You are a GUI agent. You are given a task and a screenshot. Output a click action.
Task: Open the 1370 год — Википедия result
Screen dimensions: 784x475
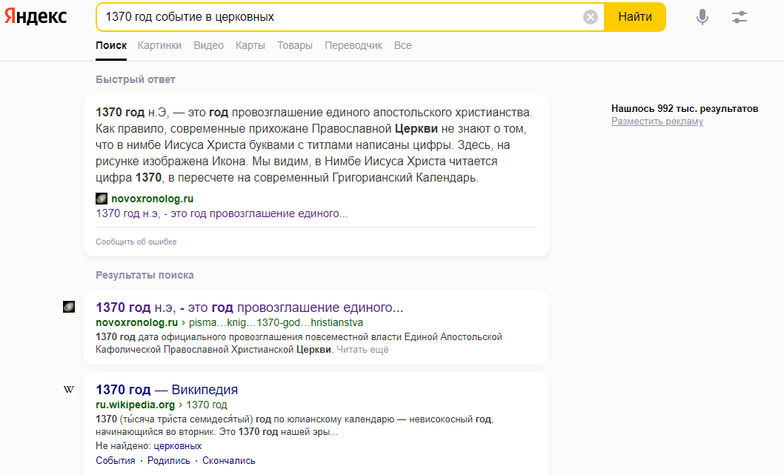(167, 390)
